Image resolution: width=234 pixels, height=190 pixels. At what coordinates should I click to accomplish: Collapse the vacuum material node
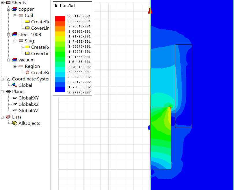9,60
